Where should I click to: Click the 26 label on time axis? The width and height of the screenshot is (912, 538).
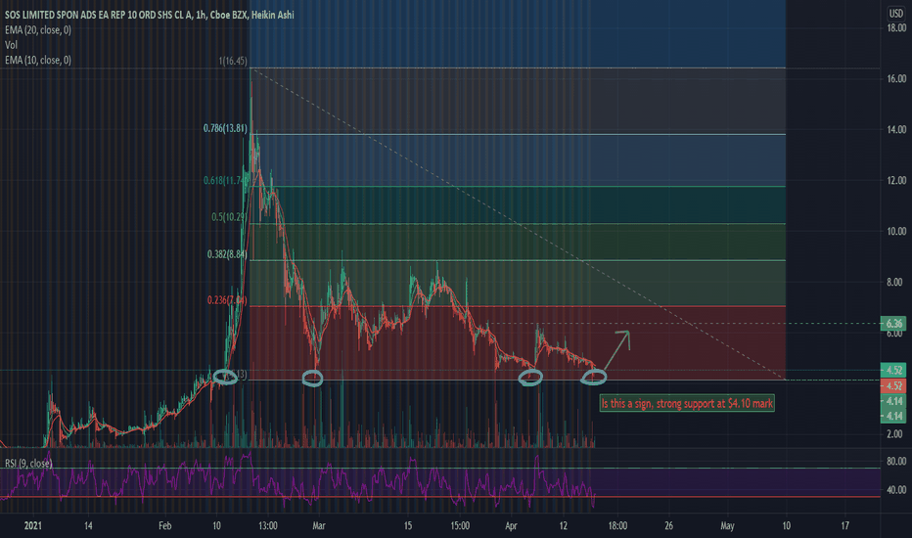tap(669, 526)
